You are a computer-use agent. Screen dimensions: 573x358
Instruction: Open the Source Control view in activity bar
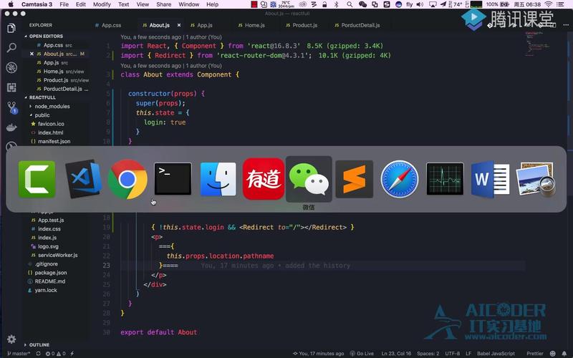(x=12, y=107)
